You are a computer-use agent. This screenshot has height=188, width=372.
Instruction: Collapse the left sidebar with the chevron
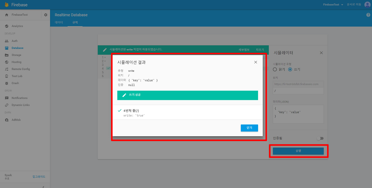point(43,187)
